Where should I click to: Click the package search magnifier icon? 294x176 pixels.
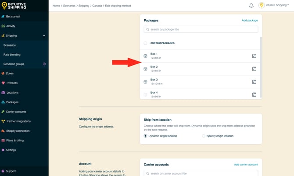point(147,29)
